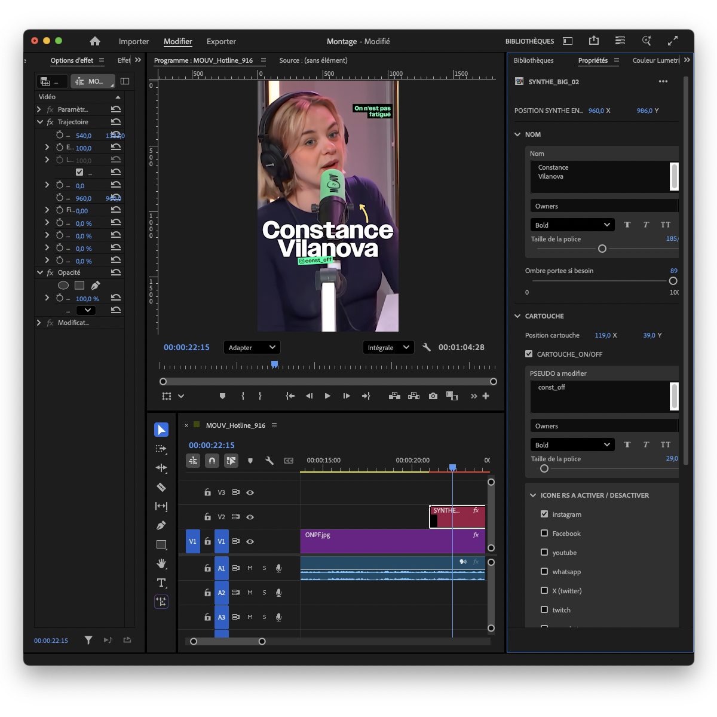This screenshot has height=717, width=717.
Task: Select the Pen tool in the timeline toolbar
Action: (161, 525)
